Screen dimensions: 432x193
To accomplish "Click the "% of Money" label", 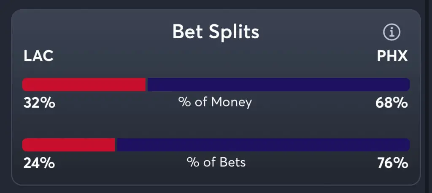I will (x=215, y=102).
